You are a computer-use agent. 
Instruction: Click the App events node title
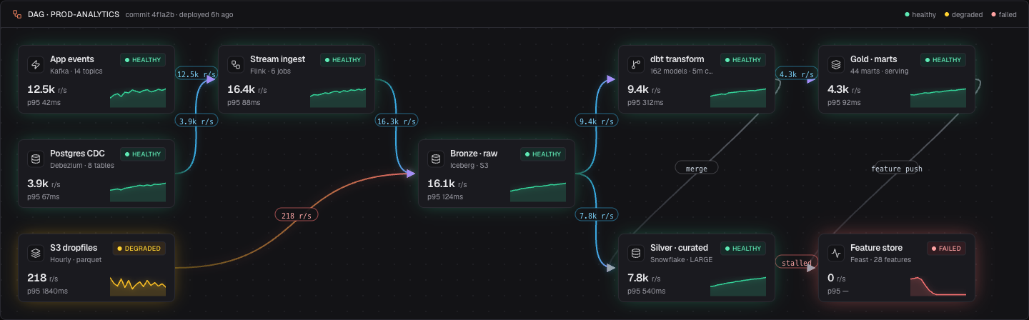point(72,59)
